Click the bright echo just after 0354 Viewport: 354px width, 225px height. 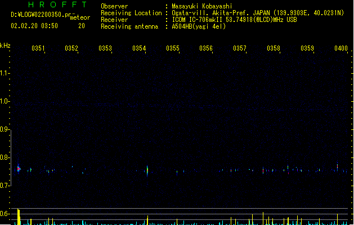[147, 170]
